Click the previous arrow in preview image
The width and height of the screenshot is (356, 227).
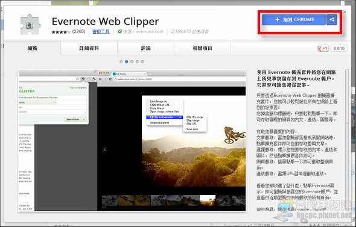tap(104, 149)
